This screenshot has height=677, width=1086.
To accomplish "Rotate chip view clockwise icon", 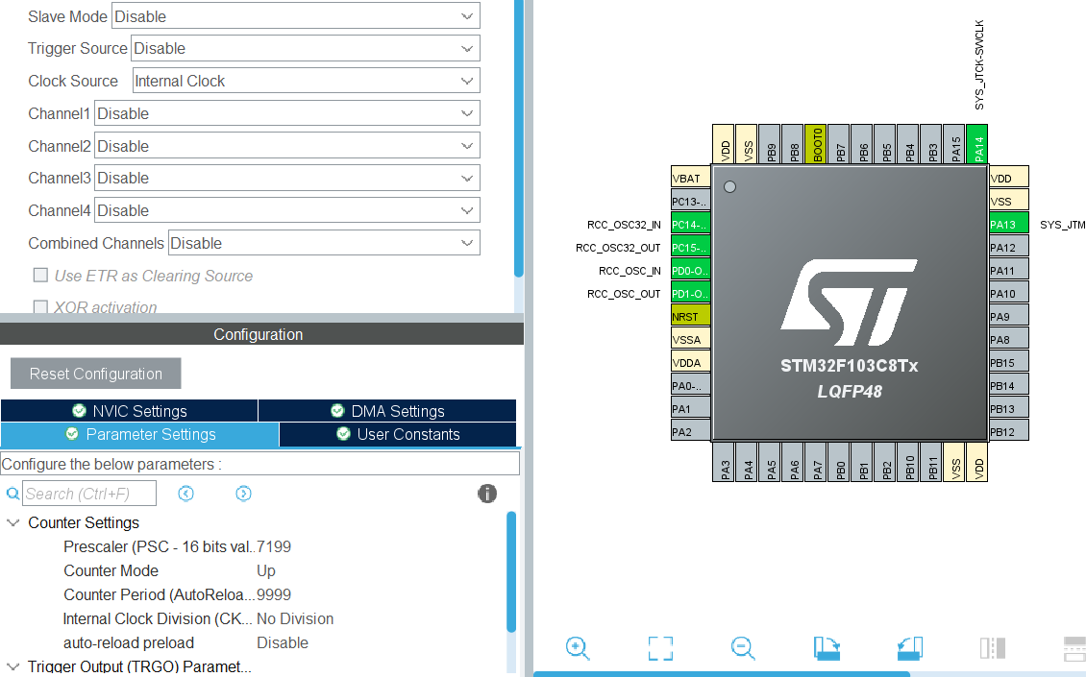I will (x=827, y=648).
